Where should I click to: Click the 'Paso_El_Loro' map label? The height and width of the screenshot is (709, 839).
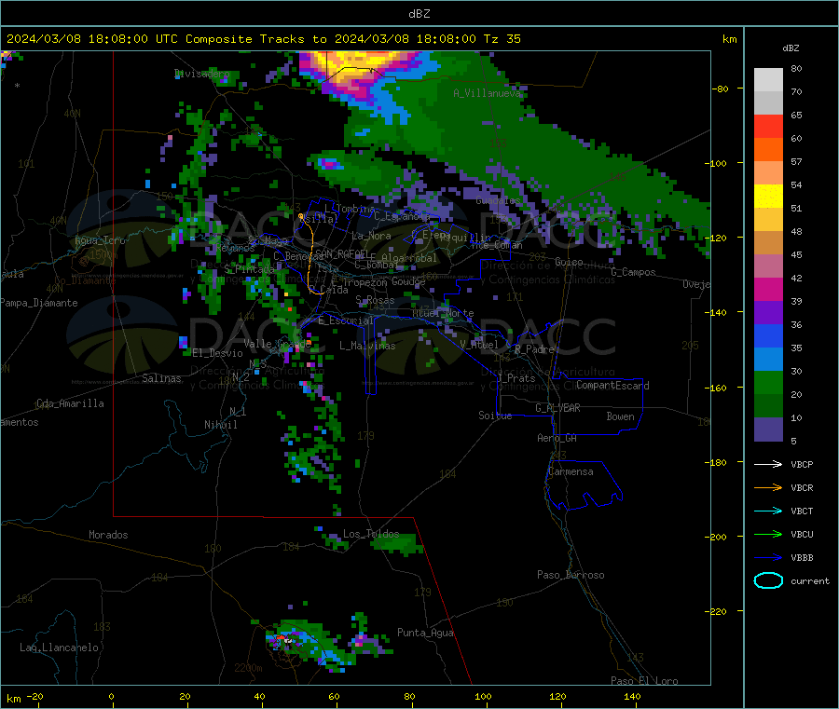644,681
